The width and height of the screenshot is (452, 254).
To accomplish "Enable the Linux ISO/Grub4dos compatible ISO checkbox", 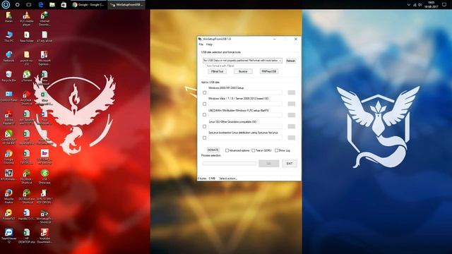I will pyautogui.click(x=204, y=126).
